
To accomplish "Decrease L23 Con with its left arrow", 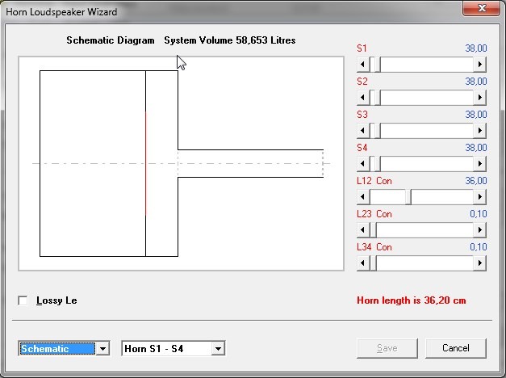I will click(x=363, y=229).
